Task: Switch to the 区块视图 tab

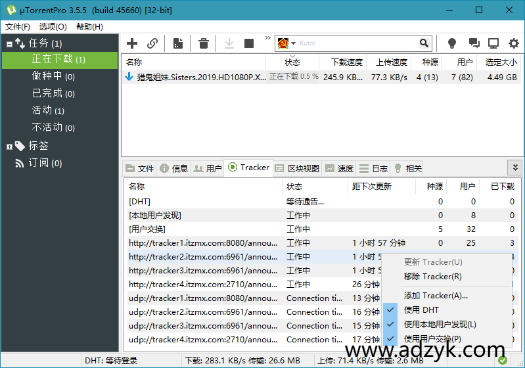Action: [297, 168]
